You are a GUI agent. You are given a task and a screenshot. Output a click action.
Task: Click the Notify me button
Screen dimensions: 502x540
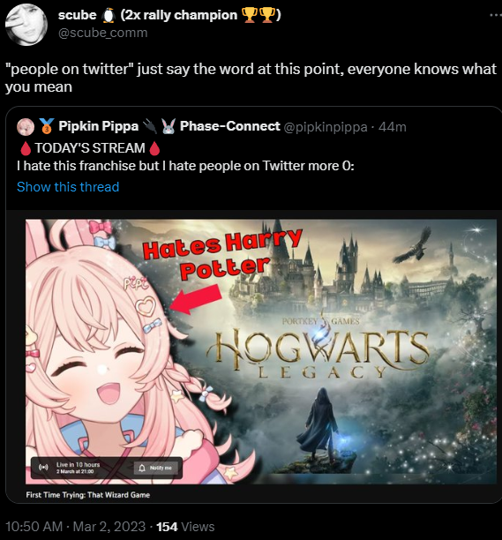pos(156,468)
